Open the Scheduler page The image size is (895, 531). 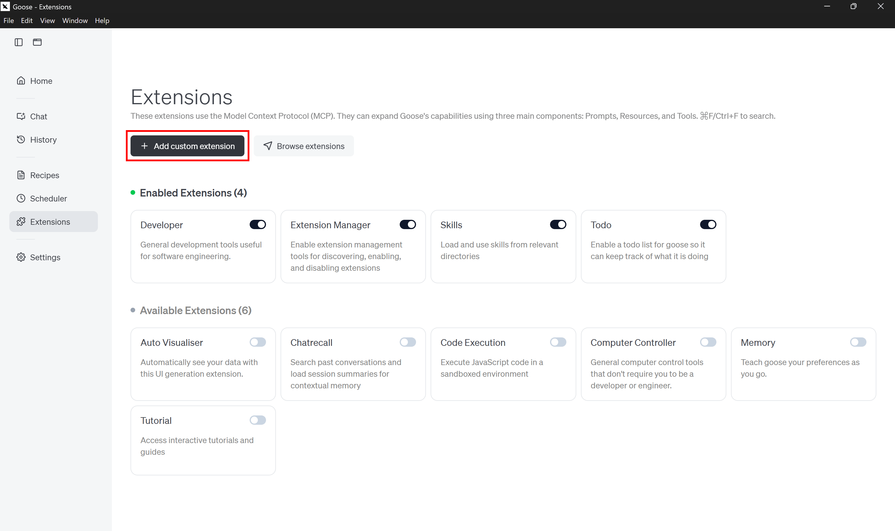53,198
